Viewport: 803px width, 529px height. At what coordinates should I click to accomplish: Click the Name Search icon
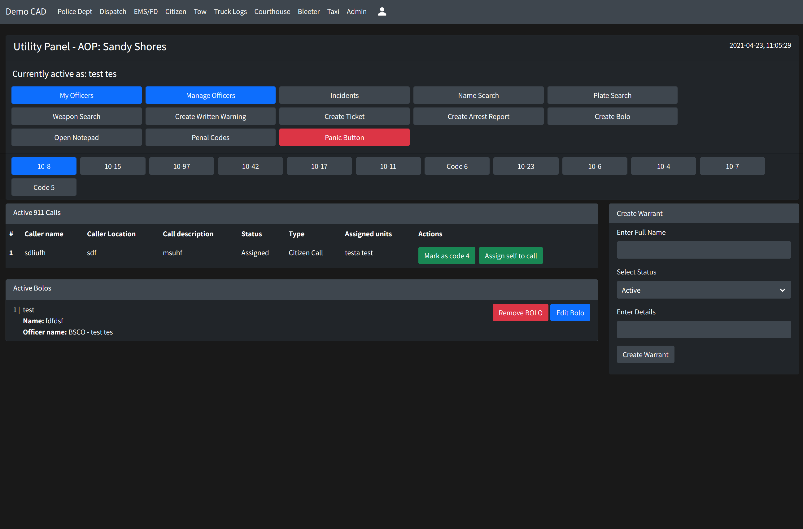[478, 95]
